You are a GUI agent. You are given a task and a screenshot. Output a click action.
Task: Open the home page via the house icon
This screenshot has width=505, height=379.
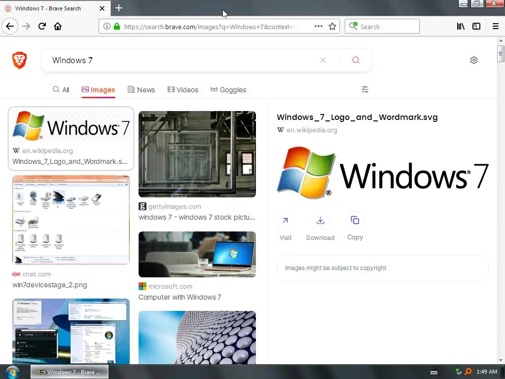pyautogui.click(x=58, y=26)
